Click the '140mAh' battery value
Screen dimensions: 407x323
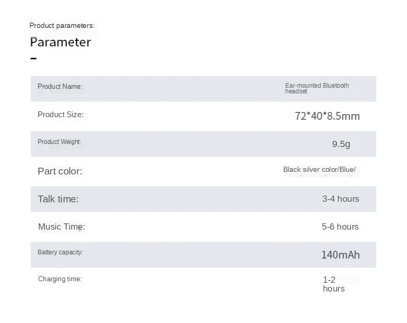coord(340,255)
